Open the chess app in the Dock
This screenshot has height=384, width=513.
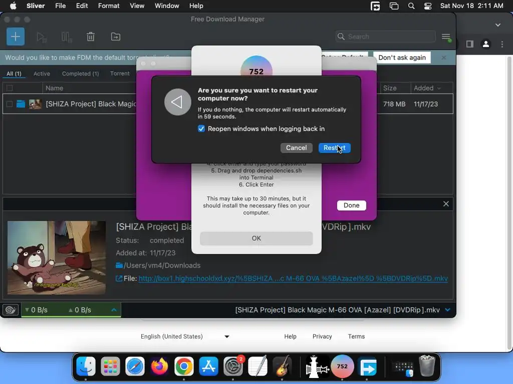pos(316,366)
